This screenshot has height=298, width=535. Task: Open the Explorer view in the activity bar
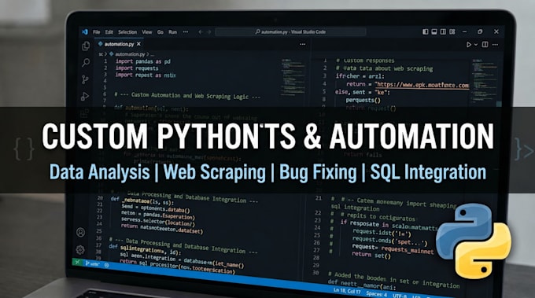click(86, 46)
